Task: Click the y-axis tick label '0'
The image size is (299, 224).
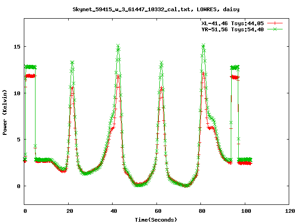Action: 19,186
